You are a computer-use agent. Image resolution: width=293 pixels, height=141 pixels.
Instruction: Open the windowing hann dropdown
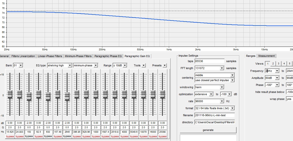click(x=222, y=87)
